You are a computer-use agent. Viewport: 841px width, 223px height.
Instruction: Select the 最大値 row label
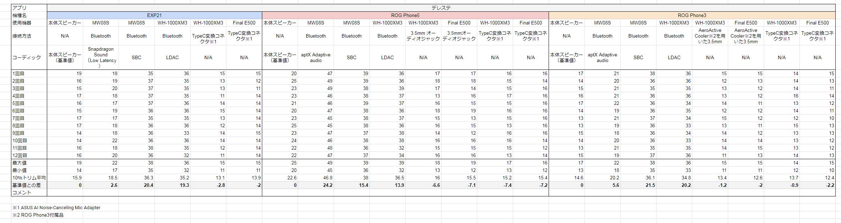(29, 163)
